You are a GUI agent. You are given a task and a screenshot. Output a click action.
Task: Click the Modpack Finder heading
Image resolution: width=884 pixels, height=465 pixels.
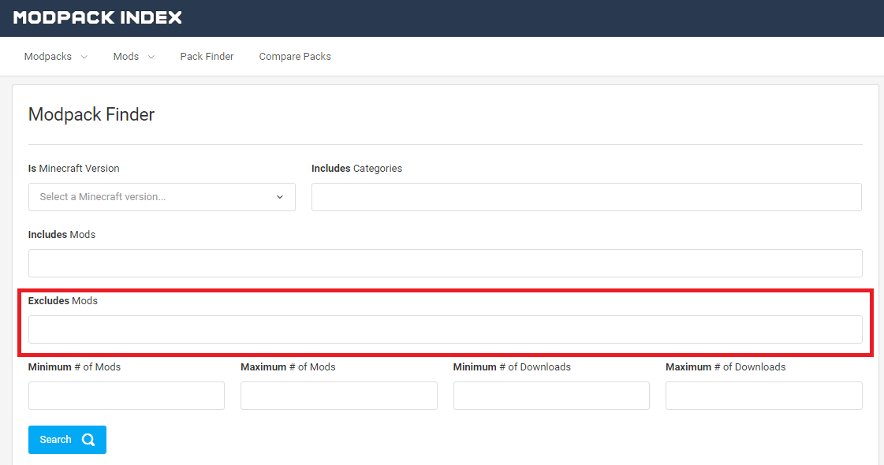coord(91,114)
